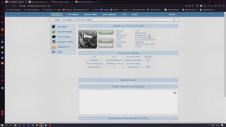Viewport: 226px width, 127px height.
Task: Open "Заказать сервер" top menu item
Action: [x=90, y=14]
